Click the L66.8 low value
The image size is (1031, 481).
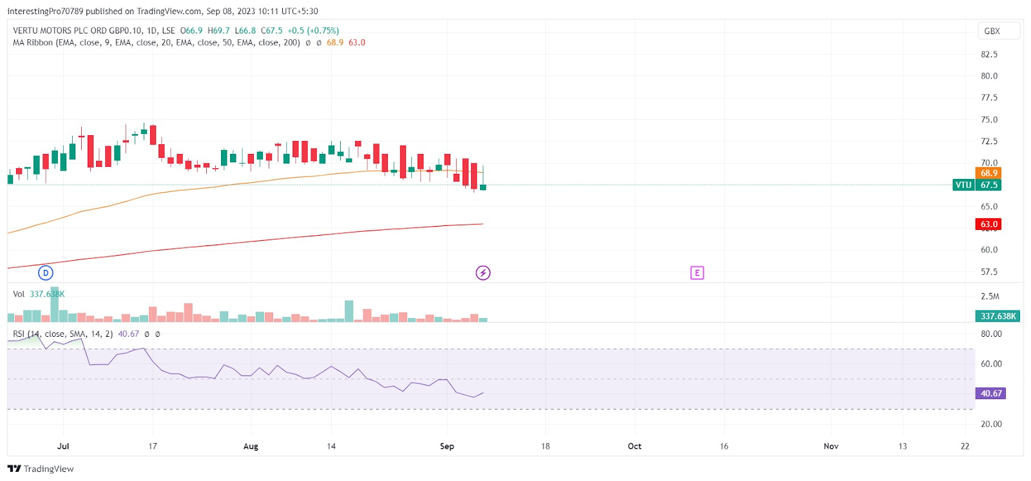246,30
